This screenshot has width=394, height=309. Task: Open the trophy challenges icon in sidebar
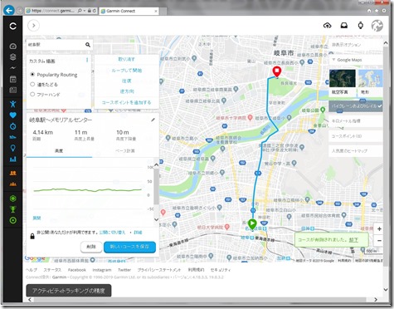[x=13, y=209]
